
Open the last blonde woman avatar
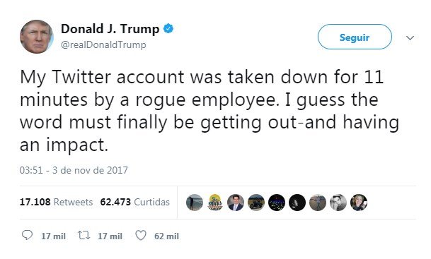click(359, 203)
